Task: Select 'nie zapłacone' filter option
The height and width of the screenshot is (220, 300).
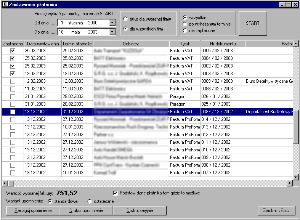Action: coord(185,31)
